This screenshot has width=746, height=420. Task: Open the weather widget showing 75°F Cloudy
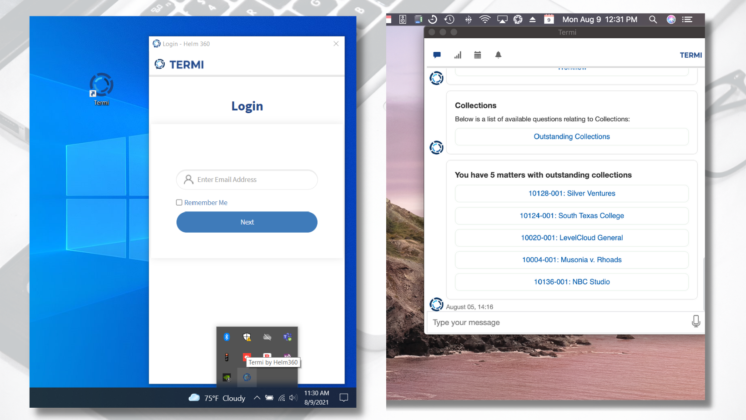pos(217,398)
